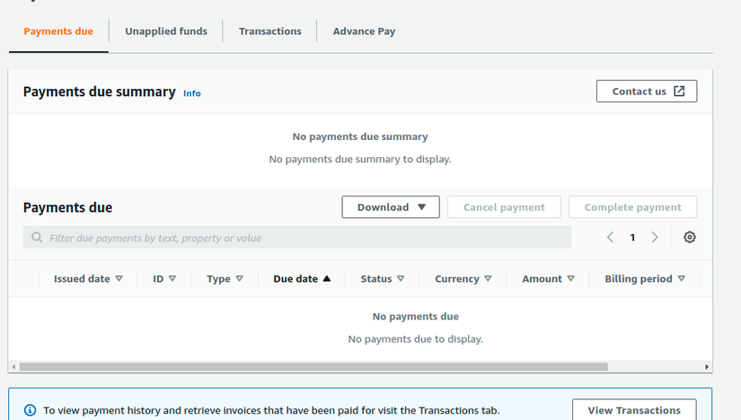This screenshot has height=420, width=741.
Task: Sort by Billing period column
Action: pos(644,279)
